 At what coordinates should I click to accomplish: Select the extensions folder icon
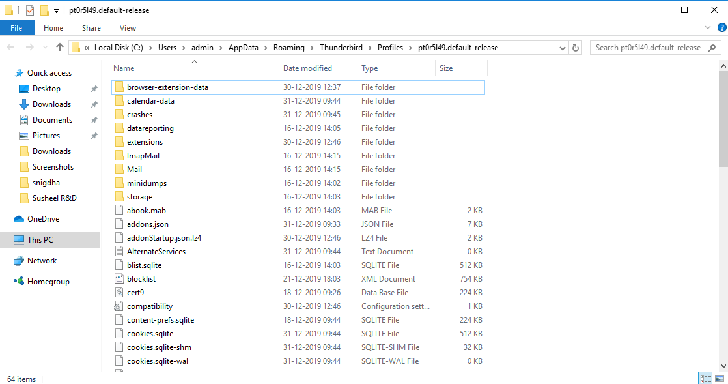click(x=119, y=142)
